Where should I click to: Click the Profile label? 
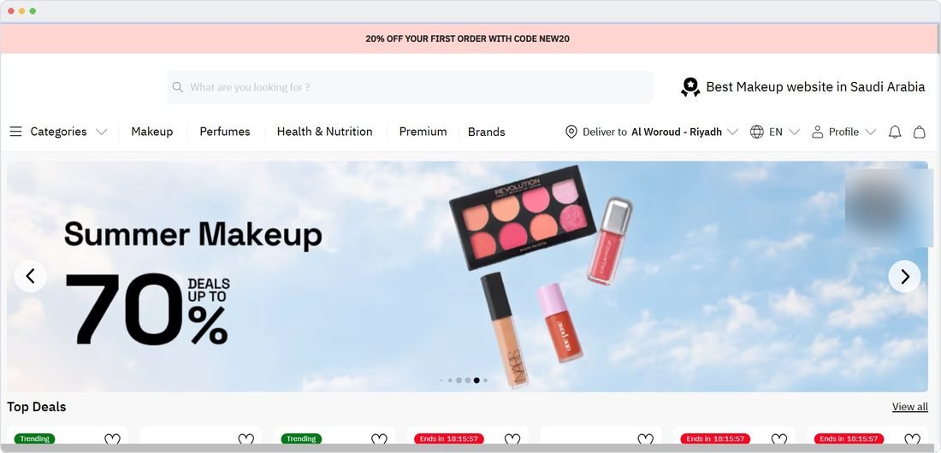pos(843,132)
